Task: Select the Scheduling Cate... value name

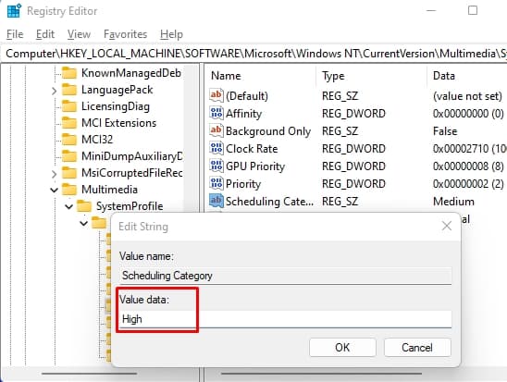Action: [x=269, y=202]
